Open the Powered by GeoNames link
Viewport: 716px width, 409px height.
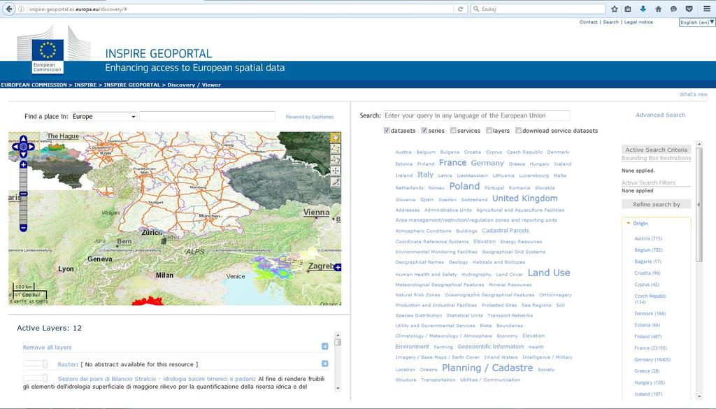click(x=310, y=117)
